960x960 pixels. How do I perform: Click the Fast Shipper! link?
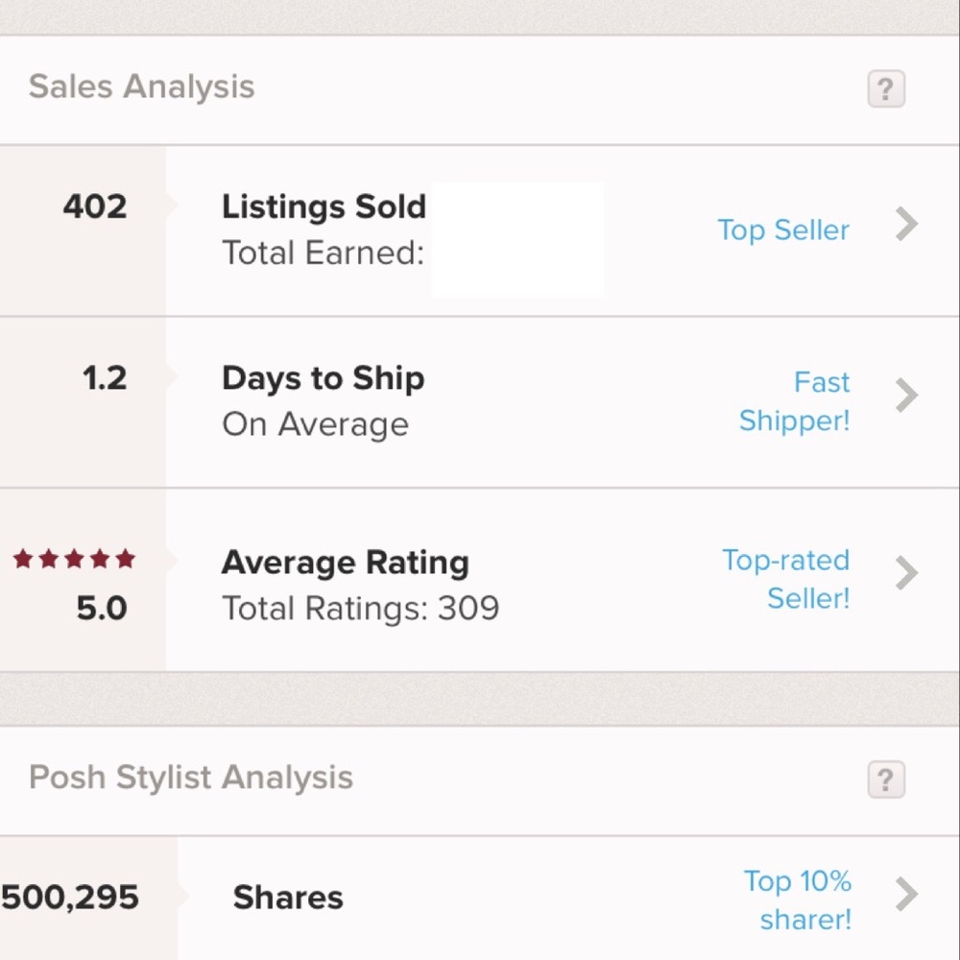(x=794, y=401)
